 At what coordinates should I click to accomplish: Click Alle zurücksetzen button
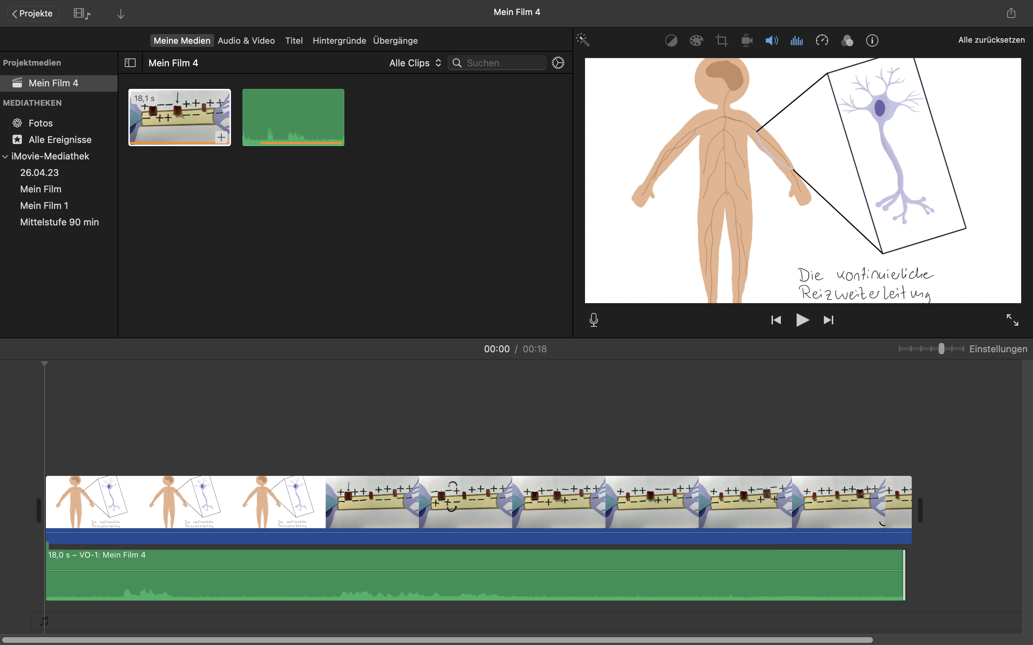click(x=991, y=40)
